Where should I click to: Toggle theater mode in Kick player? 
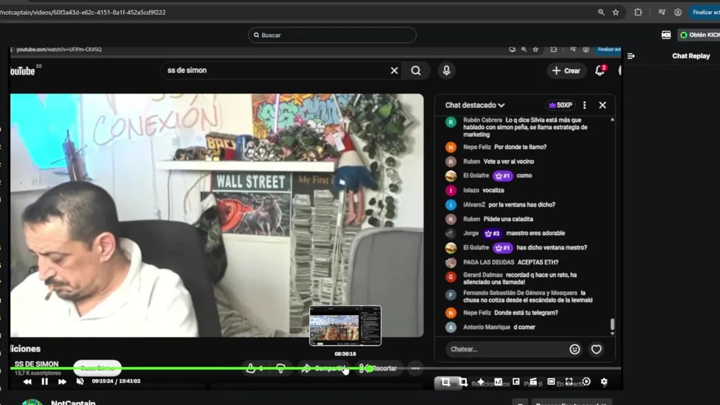(551, 382)
